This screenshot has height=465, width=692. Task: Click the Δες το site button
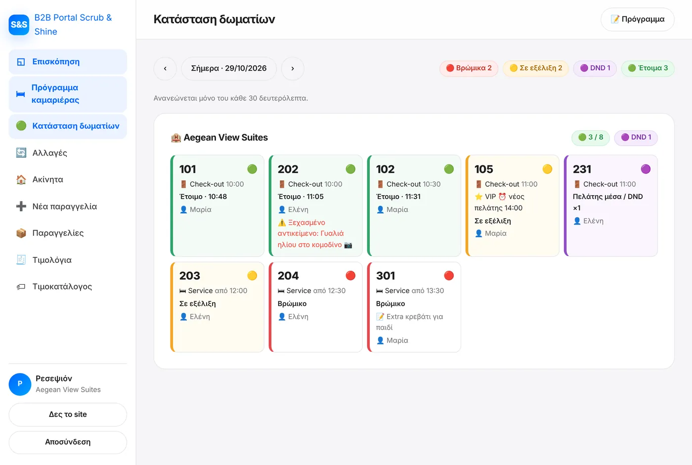click(x=68, y=415)
